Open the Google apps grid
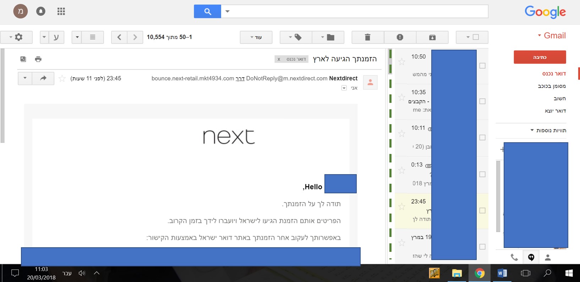The height and width of the screenshot is (282, 580). click(61, 11)
